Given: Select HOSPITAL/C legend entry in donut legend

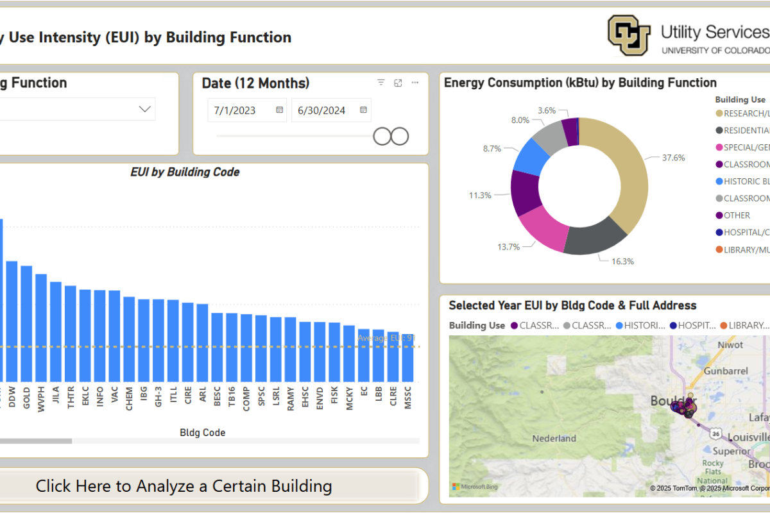Looking at the screenshot, I should tap(742, 232).
